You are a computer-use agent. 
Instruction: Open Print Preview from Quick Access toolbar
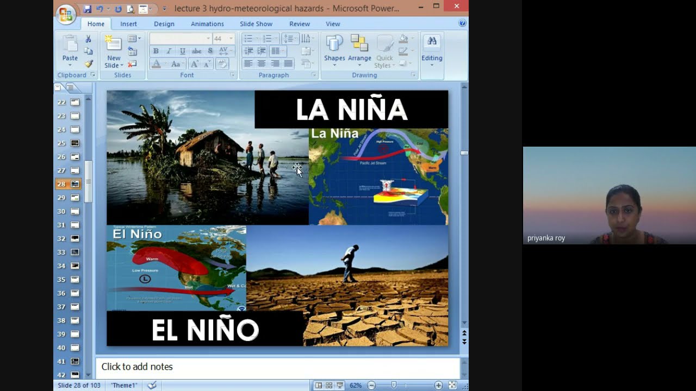(130, 9)
